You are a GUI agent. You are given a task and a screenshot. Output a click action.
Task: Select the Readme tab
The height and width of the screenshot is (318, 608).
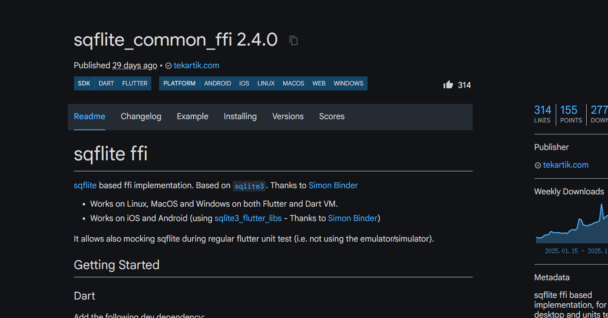[x=90, y=117]
